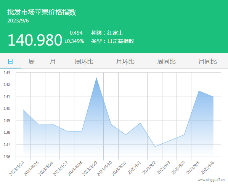
Task: Click the 140.980 index value
Action: click(35, 40)
